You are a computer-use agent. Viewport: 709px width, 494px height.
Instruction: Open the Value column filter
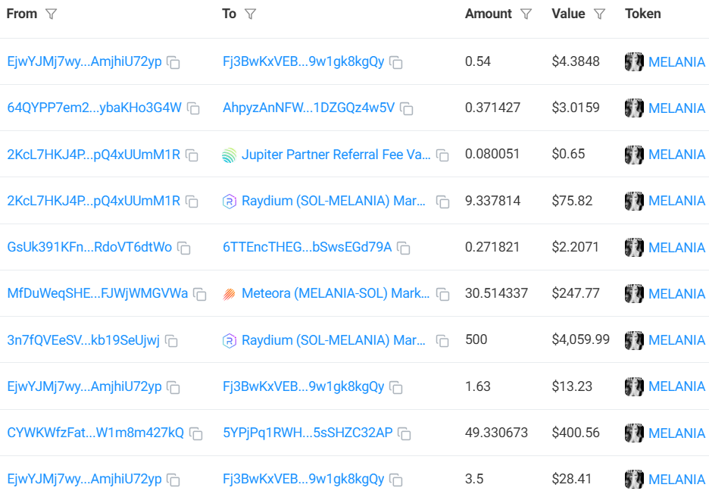tap(599, 14)
